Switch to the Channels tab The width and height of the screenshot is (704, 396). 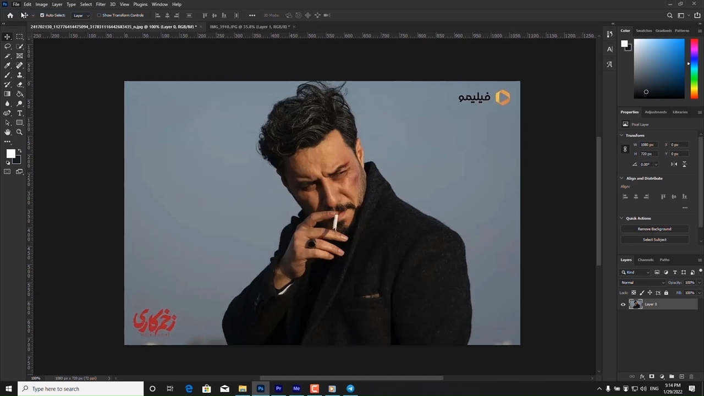[646, 260]
